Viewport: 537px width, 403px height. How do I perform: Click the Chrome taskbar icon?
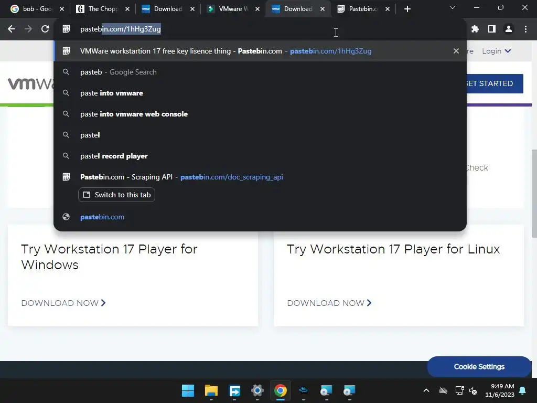(280, 390)
